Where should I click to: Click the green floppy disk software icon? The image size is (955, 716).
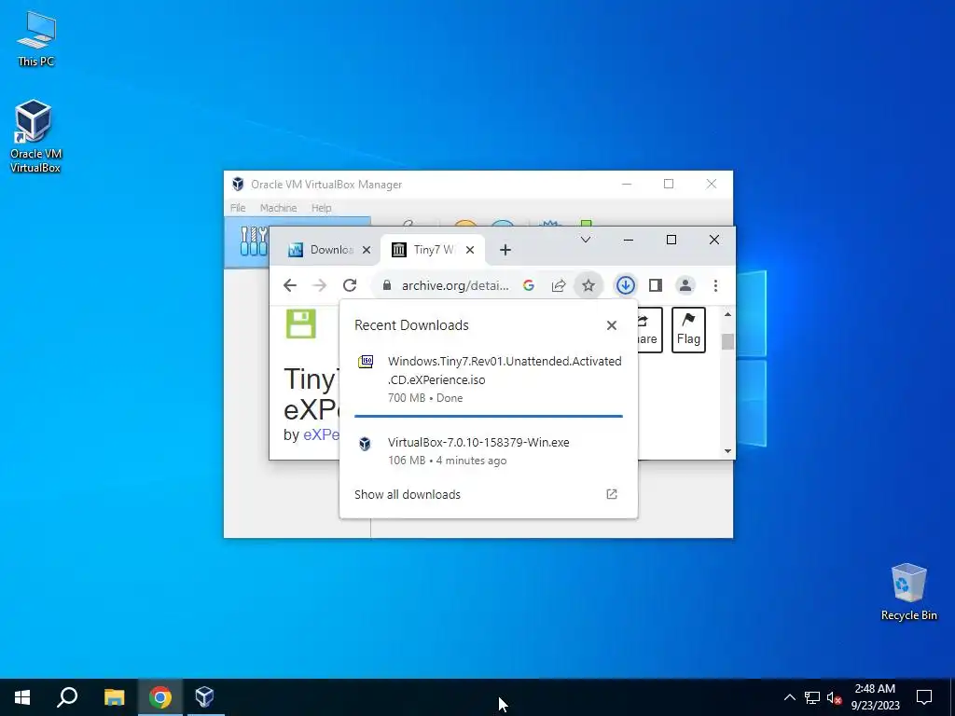pos(301,324)
